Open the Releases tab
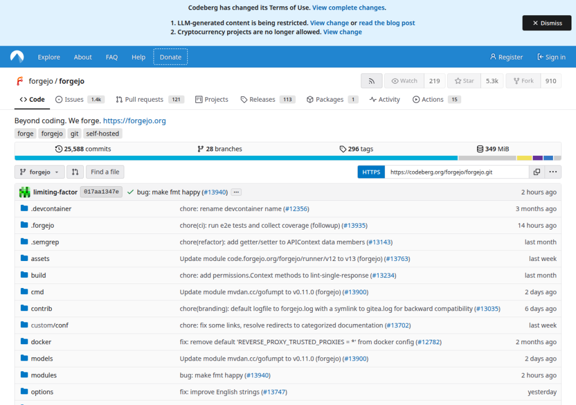The width and height of the screenshot is (576, 405). click(x=268, y=100)
